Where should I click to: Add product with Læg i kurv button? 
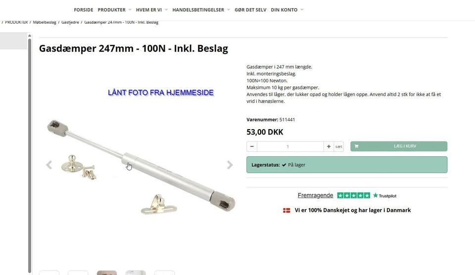click(399, 146)
